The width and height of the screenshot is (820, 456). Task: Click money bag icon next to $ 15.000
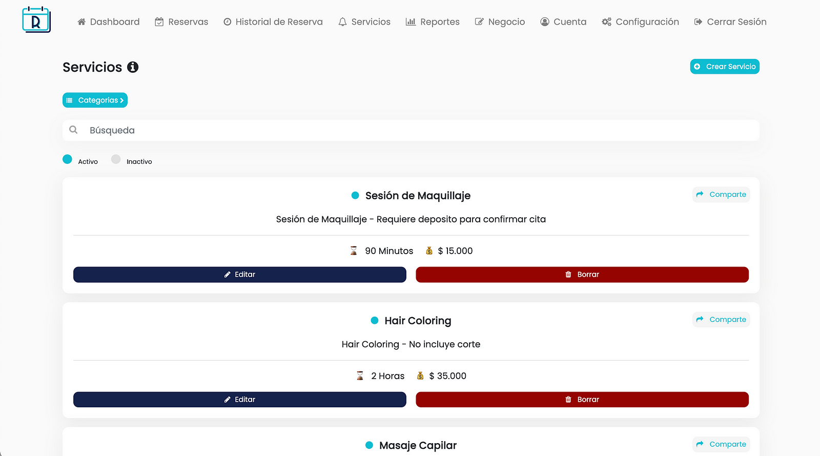pyautogui.click(x=429, y=251)
